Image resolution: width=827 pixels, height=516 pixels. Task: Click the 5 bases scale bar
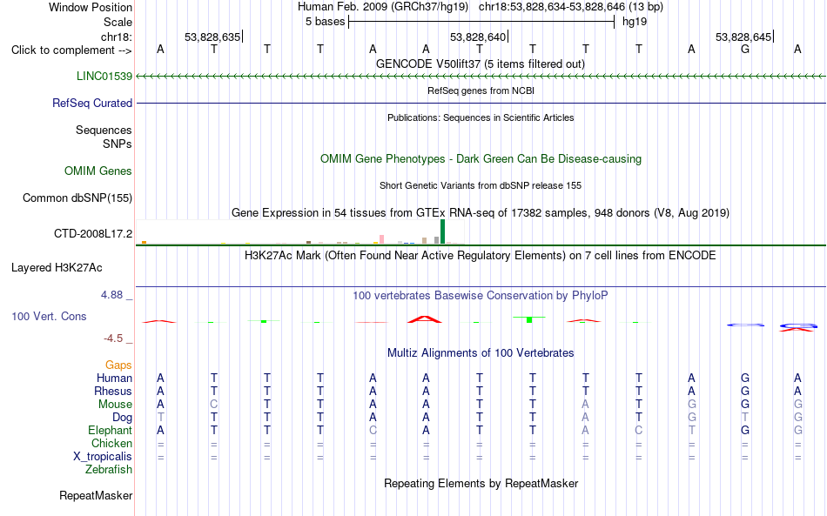click(x=481, y=22)
